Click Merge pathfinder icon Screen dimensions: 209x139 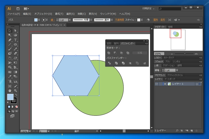123,63
